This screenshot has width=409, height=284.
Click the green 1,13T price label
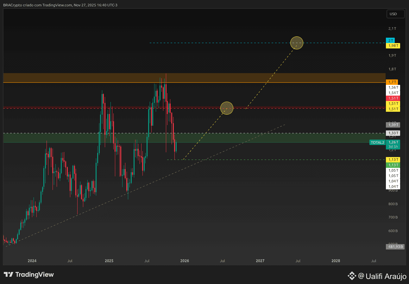pos(393,165)
